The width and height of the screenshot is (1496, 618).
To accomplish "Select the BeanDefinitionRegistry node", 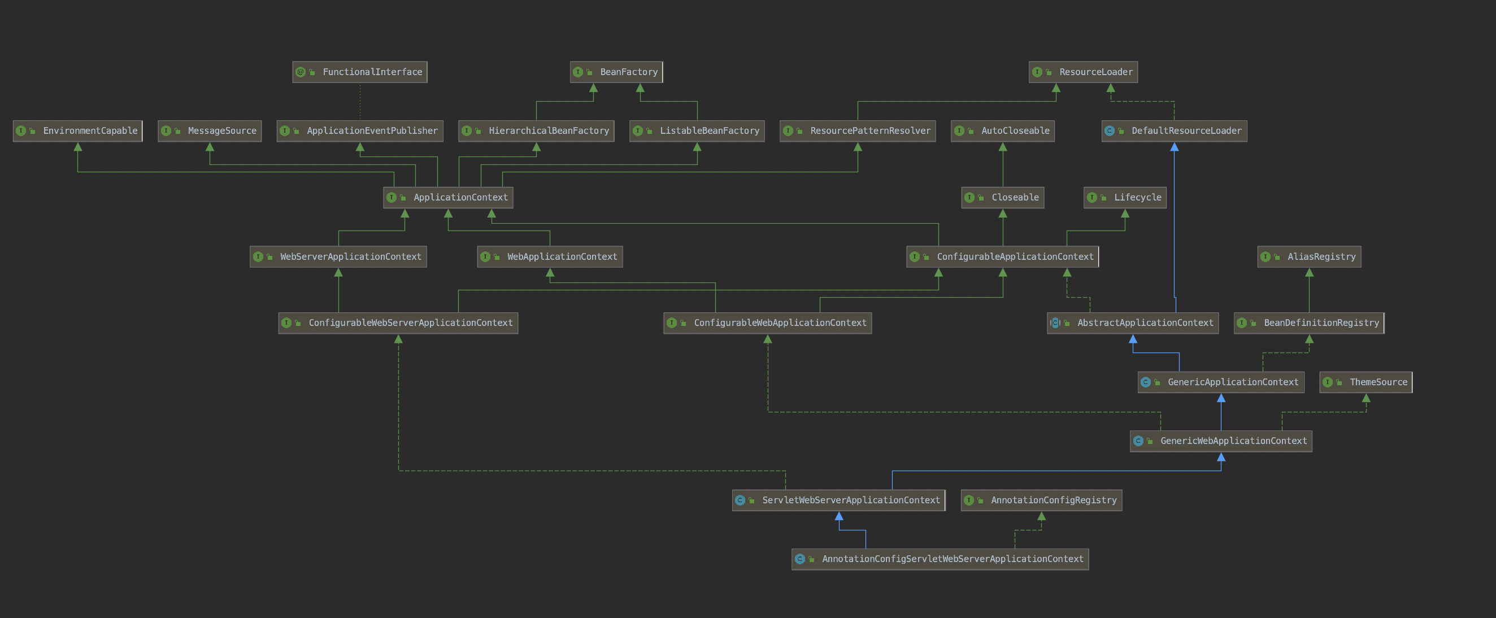I will point(1321,323).
